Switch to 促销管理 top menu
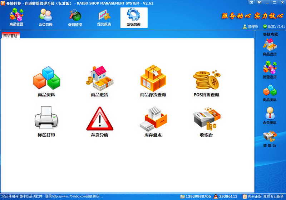The width and height of the screenshot is (286, 200). click(x=75, y=18)
